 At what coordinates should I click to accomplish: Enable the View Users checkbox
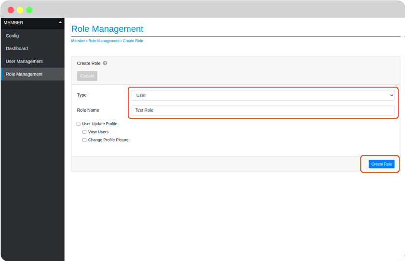pos(84,132)
